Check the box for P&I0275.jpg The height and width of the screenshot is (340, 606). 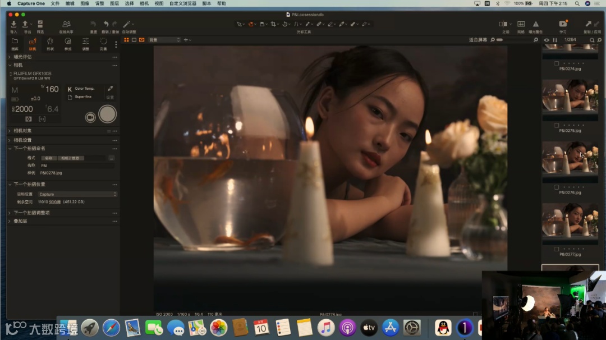tap(557, 125)
